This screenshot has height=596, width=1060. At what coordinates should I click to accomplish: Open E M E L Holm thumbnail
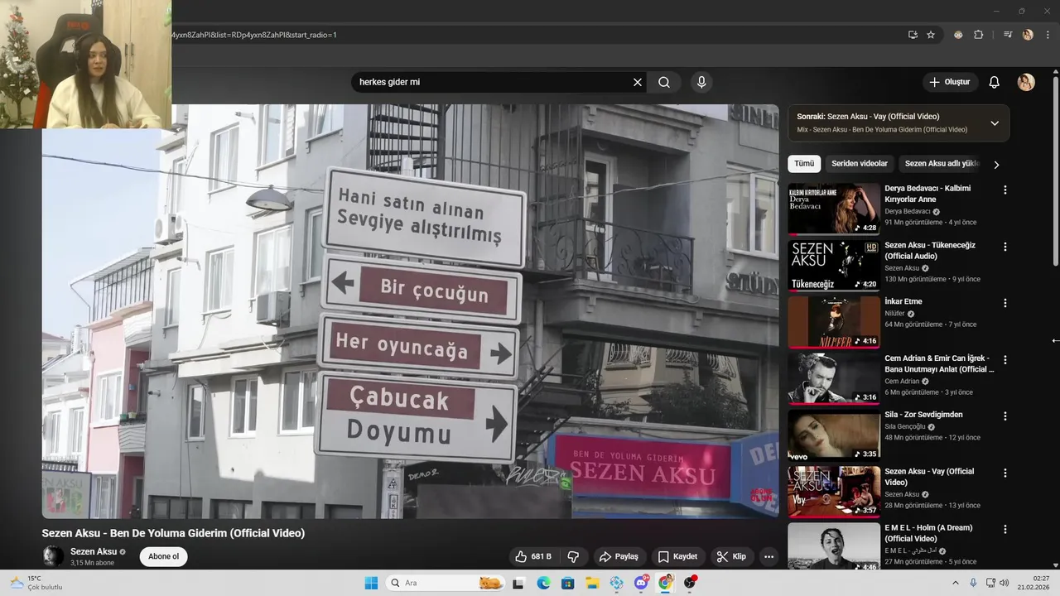pos(834,546)
